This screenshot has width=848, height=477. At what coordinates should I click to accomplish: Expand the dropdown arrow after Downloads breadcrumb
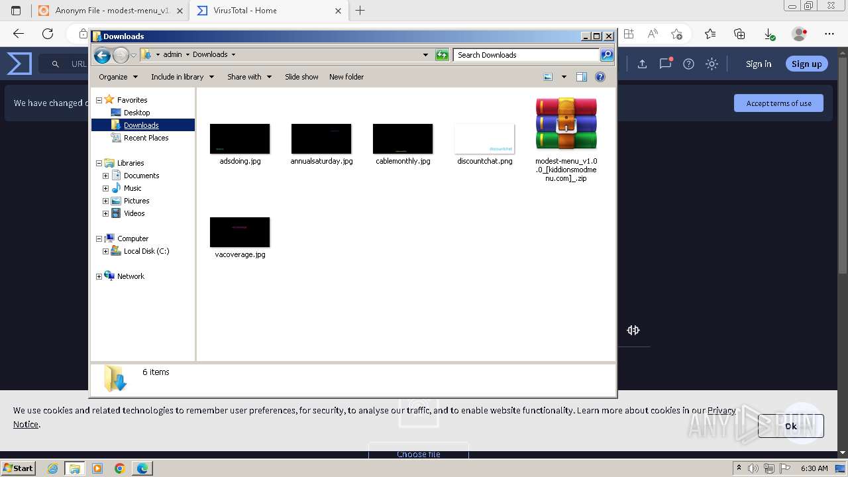pyautogui.click(x=233, y=54)
